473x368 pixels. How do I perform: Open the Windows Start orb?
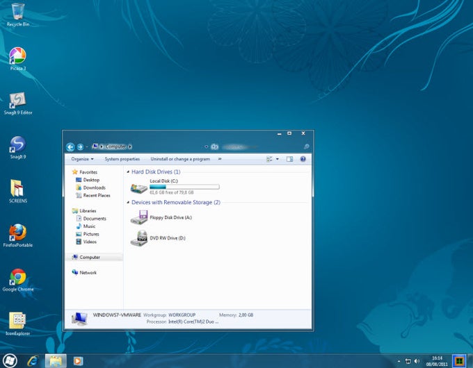click(9, 360)
